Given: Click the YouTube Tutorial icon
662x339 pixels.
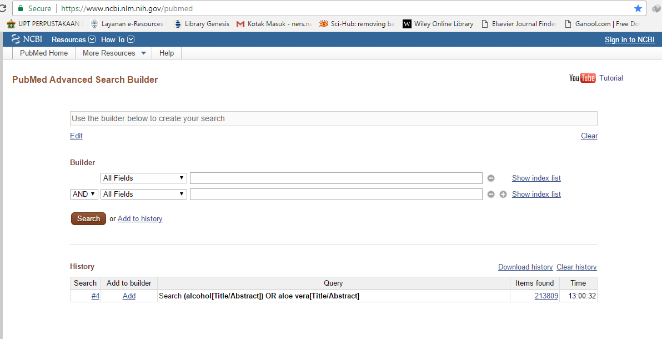Looking at the screenshot, I should pos(581,78).
